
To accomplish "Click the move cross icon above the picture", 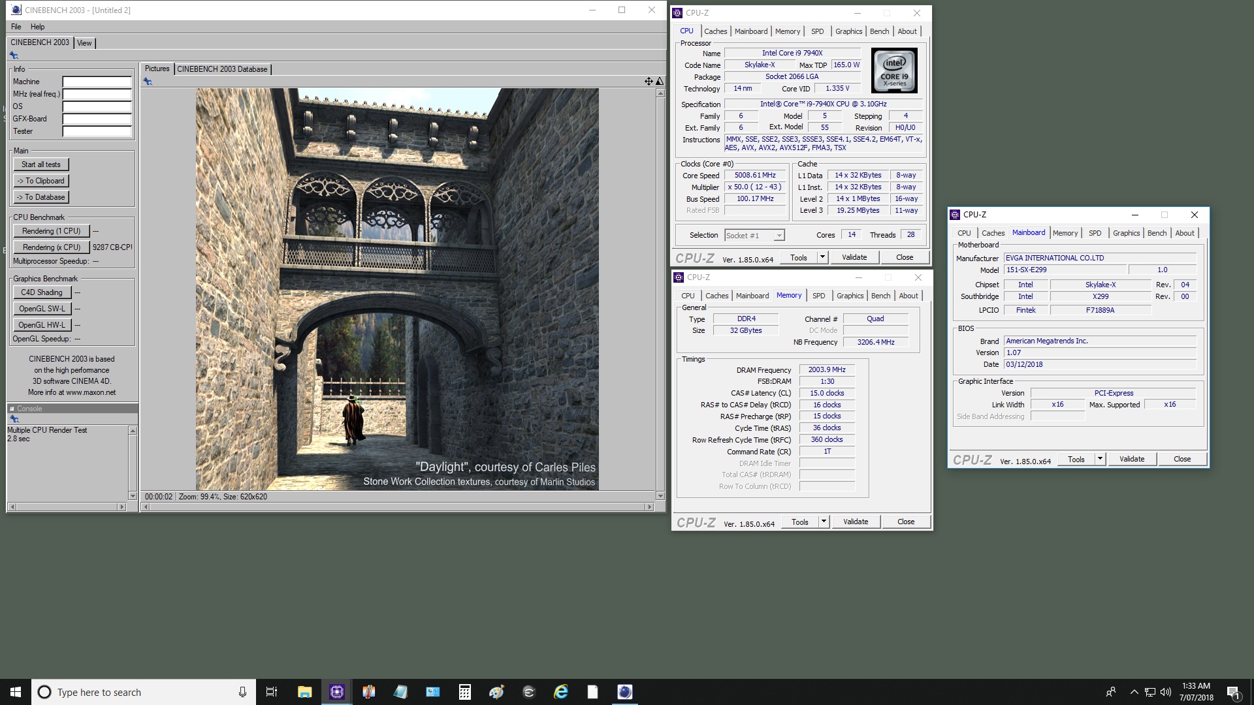I will click(x=649, y=82).
